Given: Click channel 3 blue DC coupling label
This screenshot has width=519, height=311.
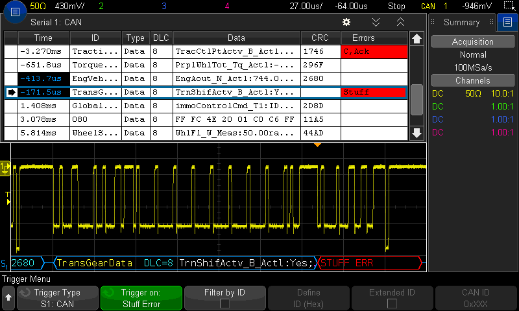Looking at the screenshot, I should (437, 119).
